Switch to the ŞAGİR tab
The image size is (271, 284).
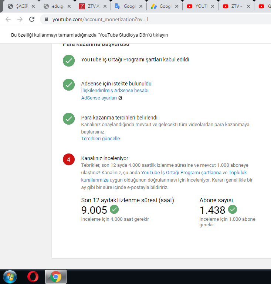click(18, 6)
